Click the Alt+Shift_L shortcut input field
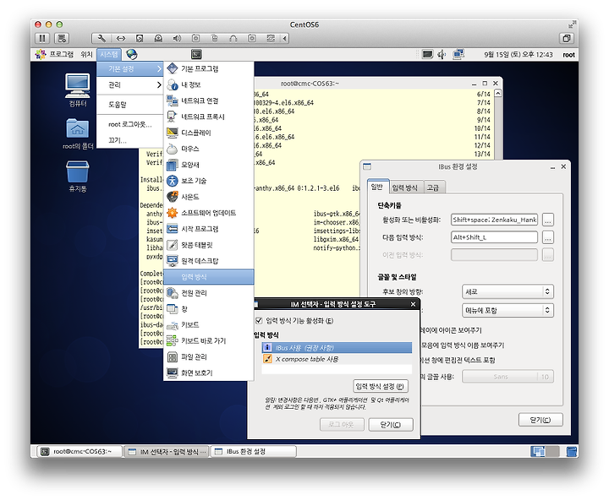609x500 pixels. (495, 237)
